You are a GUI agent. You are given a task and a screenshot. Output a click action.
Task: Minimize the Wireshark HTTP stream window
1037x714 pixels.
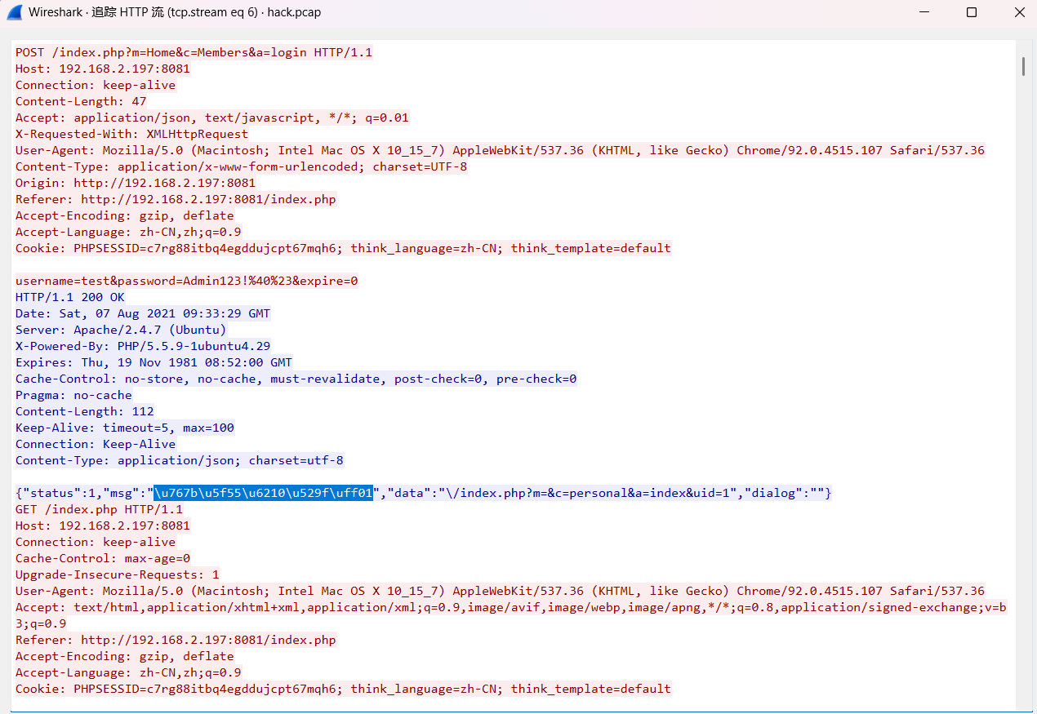924,12
